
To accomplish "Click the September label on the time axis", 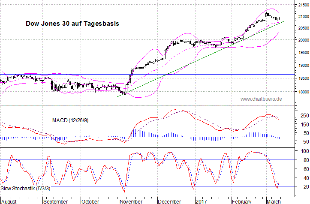I will point(56,201).
